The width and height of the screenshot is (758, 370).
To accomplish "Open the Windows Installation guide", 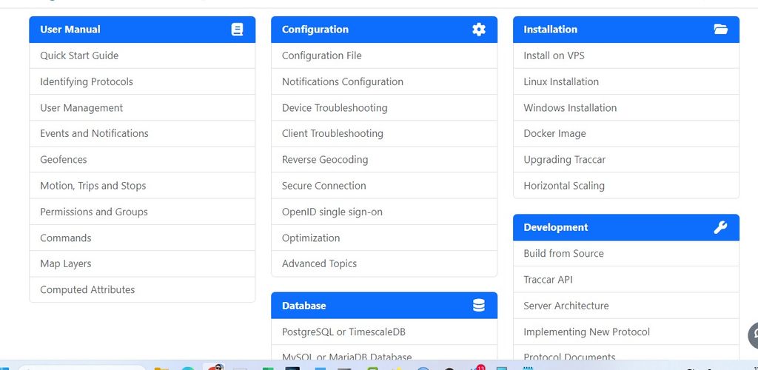I will coord(626,108).
